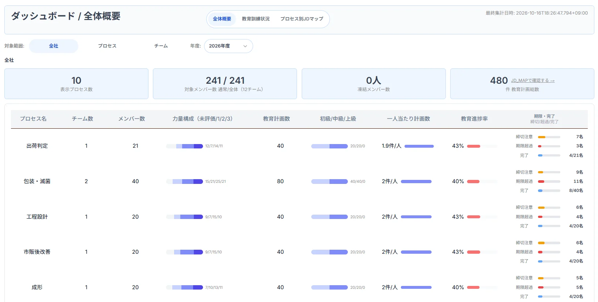Click the 対象メンバー数 241 / 241 card
This screenshot has height=302, width=598.
pyautogui.click(x=225, y=84)
